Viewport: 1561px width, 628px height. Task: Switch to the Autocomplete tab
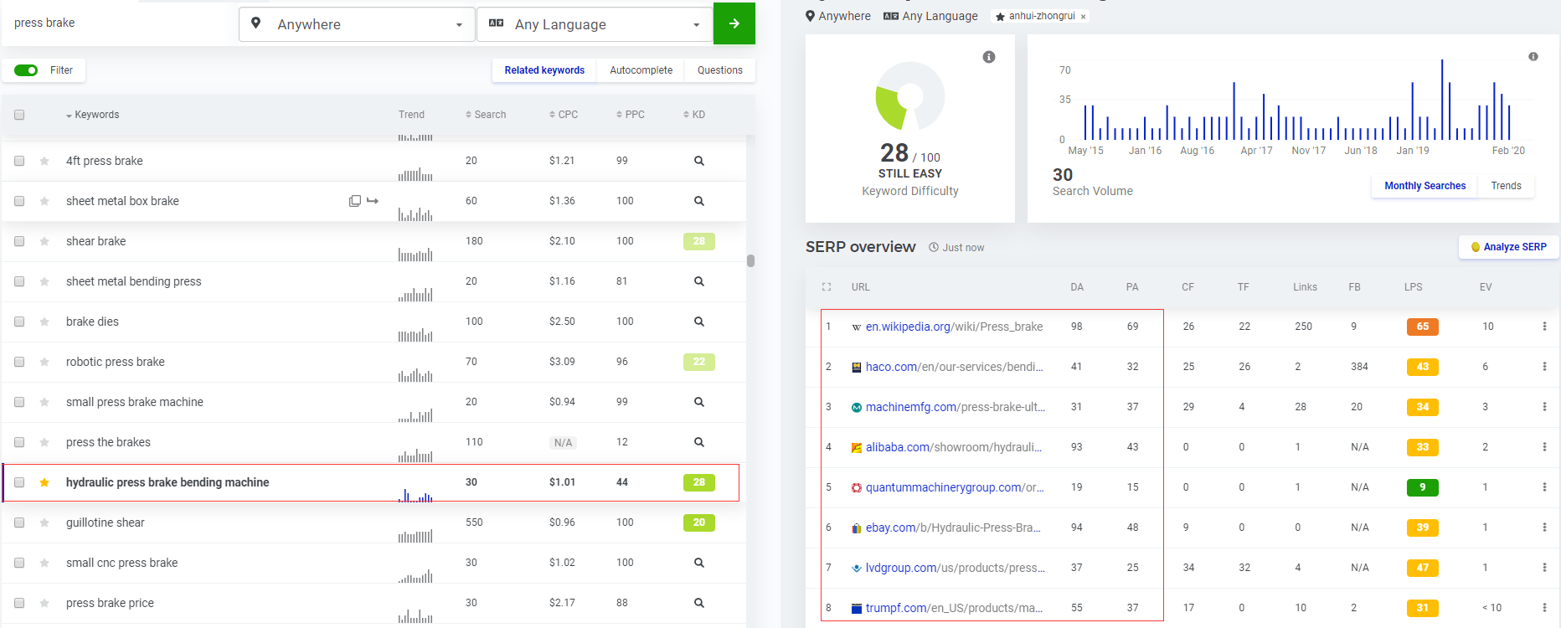(x=641, y=70)
